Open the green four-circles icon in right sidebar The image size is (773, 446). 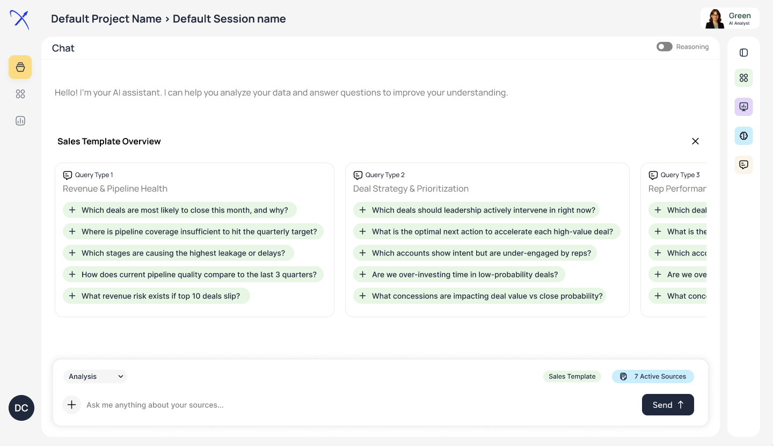tap(743, 78)
